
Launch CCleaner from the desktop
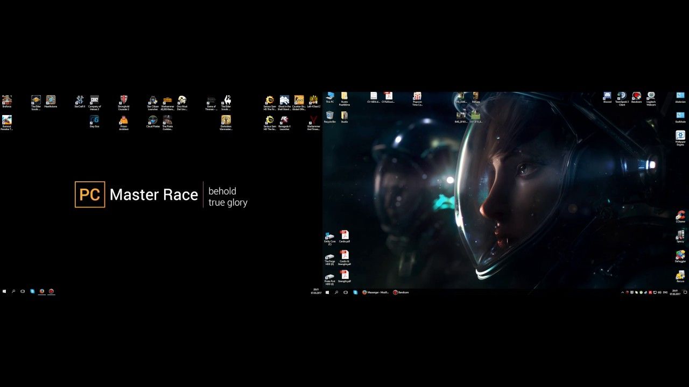pos(680,217)
